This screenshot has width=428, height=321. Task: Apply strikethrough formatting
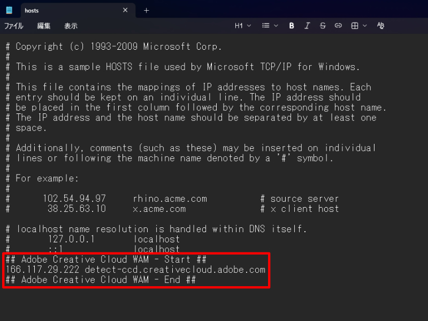point(322,25)
